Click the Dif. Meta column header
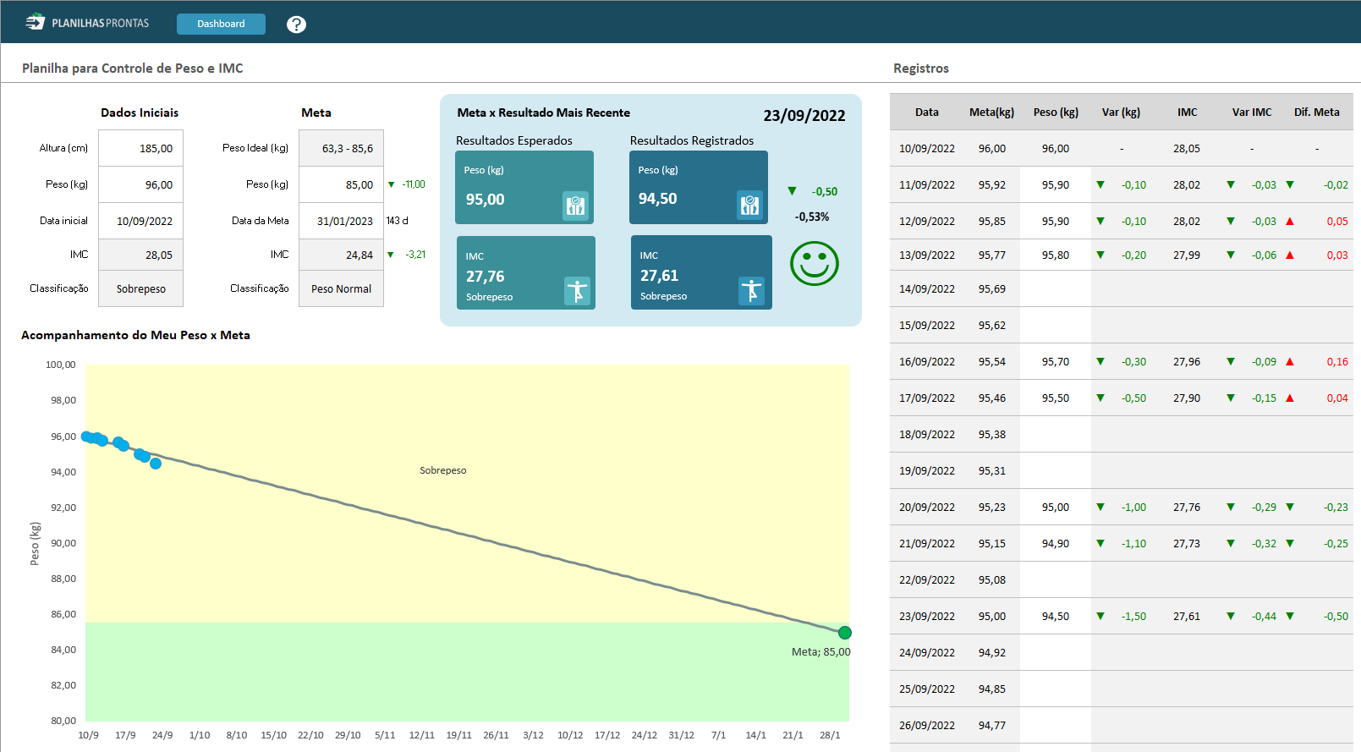The height and width of the screenshot is (752, 1361). (1316, 112)
